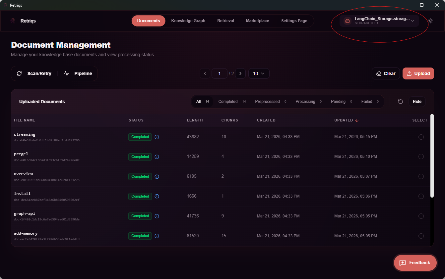Open the Marketplace tab

click(x=257, y=21)
